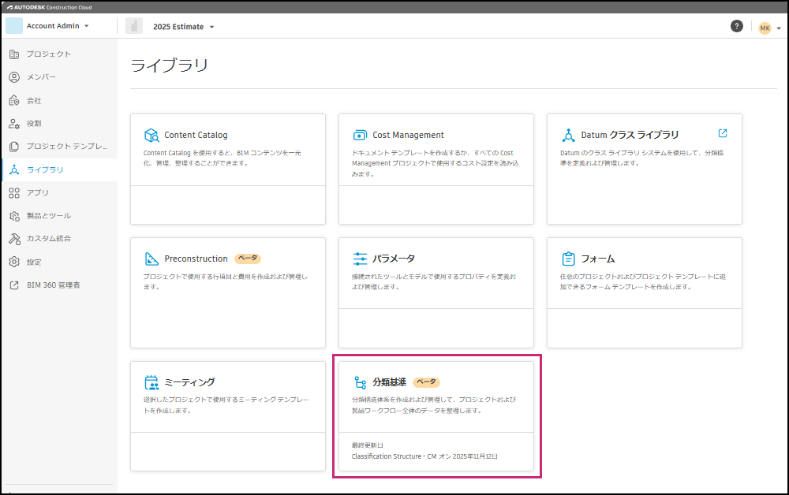
Task: Click the メンバー person icon
Action: pyautogui.click(x=14, y=77)
